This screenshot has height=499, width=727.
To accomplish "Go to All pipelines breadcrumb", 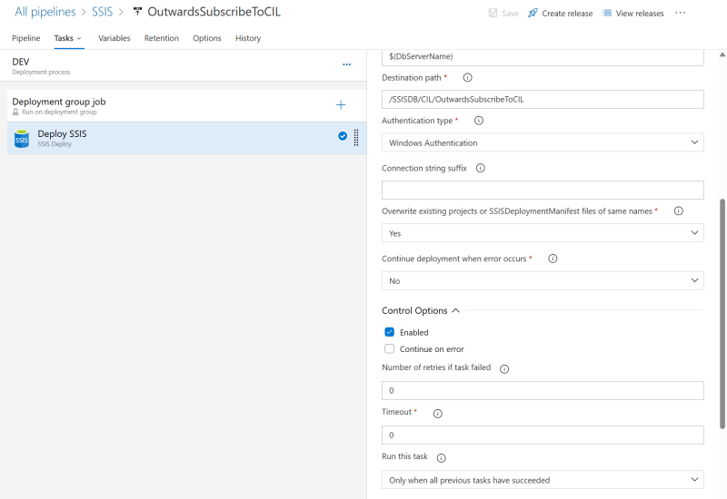I will [45, 12].
